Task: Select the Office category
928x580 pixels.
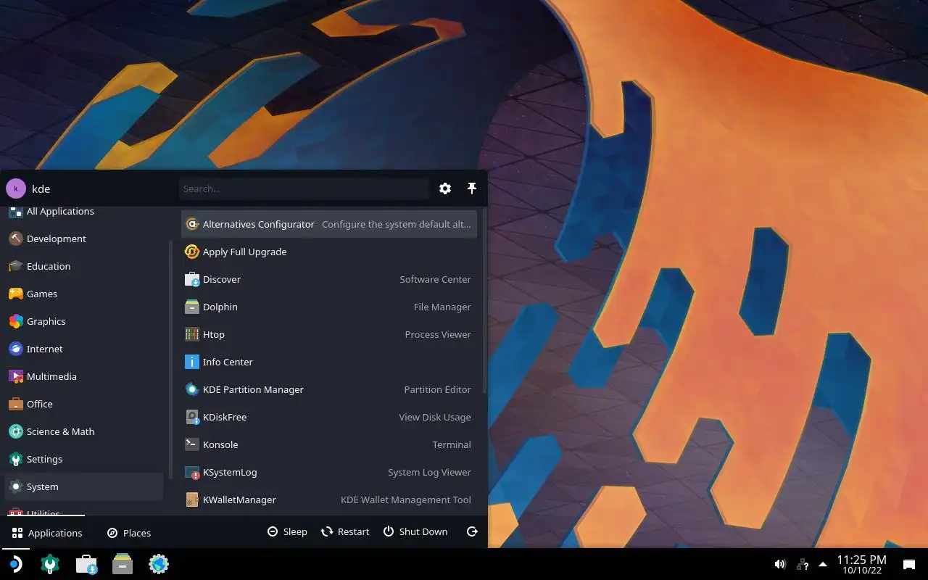Action: click(x=84, y=404)
